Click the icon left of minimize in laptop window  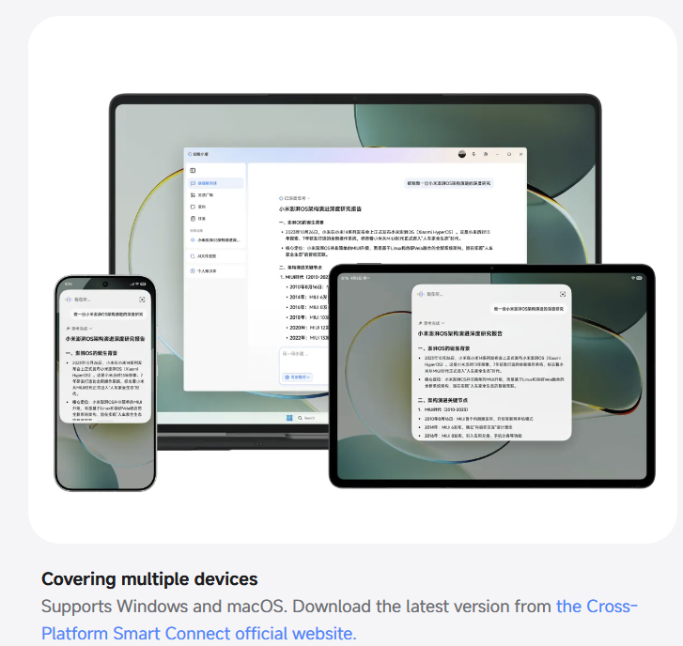(486, 154)
